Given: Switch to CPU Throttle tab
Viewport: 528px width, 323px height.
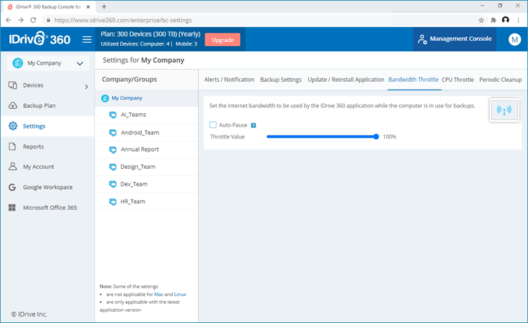Looking at the screenshot, I should tap(457, 80).
